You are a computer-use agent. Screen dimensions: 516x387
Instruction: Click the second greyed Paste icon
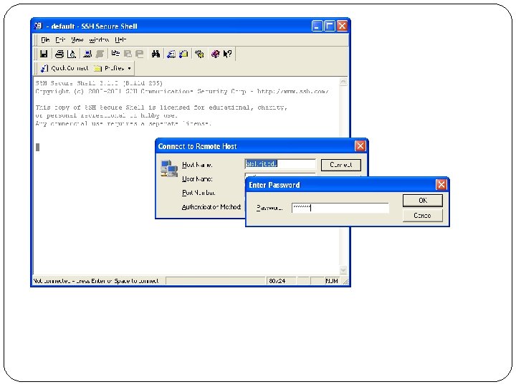coord(140,54)
